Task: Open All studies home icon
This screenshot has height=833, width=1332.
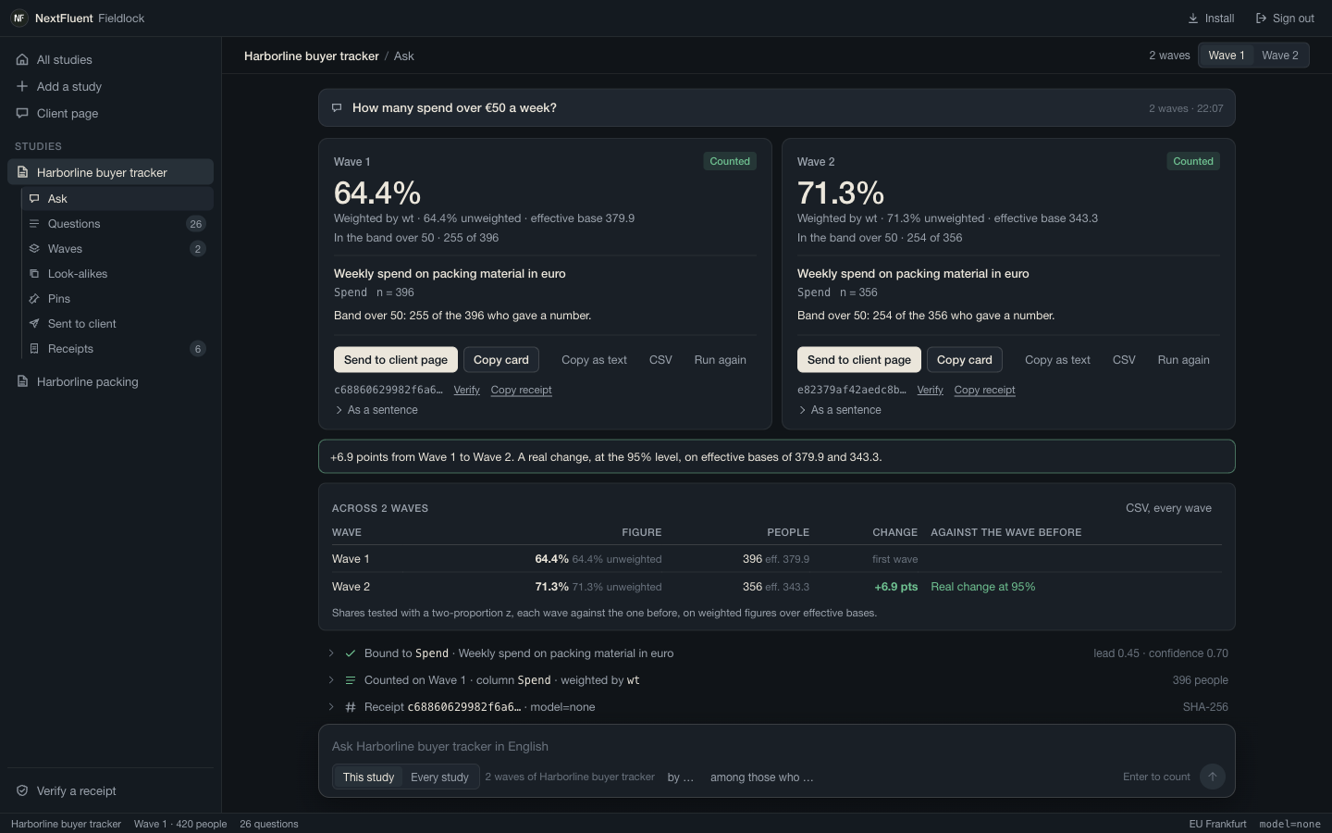Action: [x=22, y=60]
